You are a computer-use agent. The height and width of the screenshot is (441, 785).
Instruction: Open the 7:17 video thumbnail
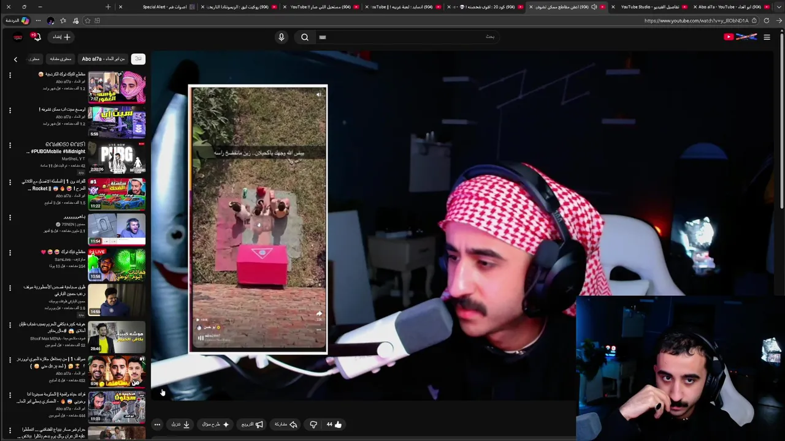[x=117, y=87]
